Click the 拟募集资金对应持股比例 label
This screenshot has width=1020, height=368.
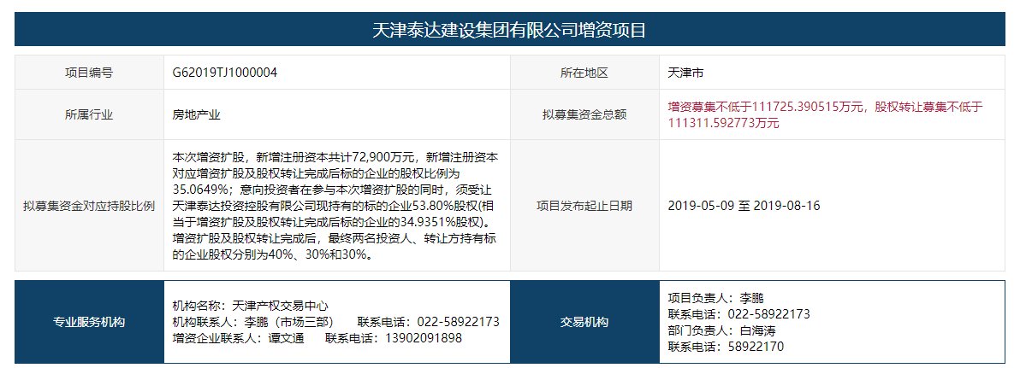click(x=89, y=207)
